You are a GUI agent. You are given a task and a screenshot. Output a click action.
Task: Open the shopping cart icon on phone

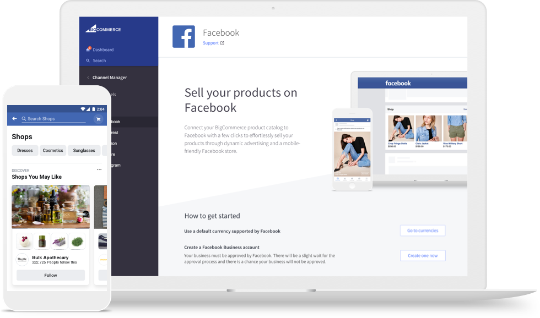tap(99, 119)
